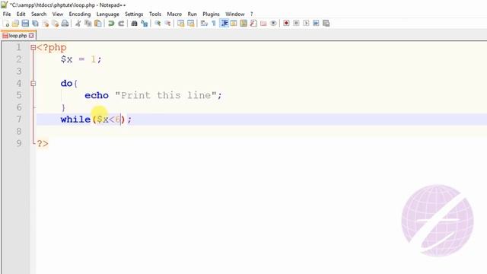Zoom out using the magnifier minus icon
This screenshot has width=487, height=274.
click(167, 24)
